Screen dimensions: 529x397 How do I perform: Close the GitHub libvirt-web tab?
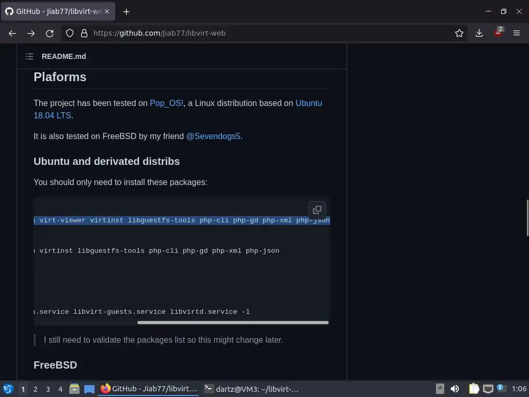point(107,11)
